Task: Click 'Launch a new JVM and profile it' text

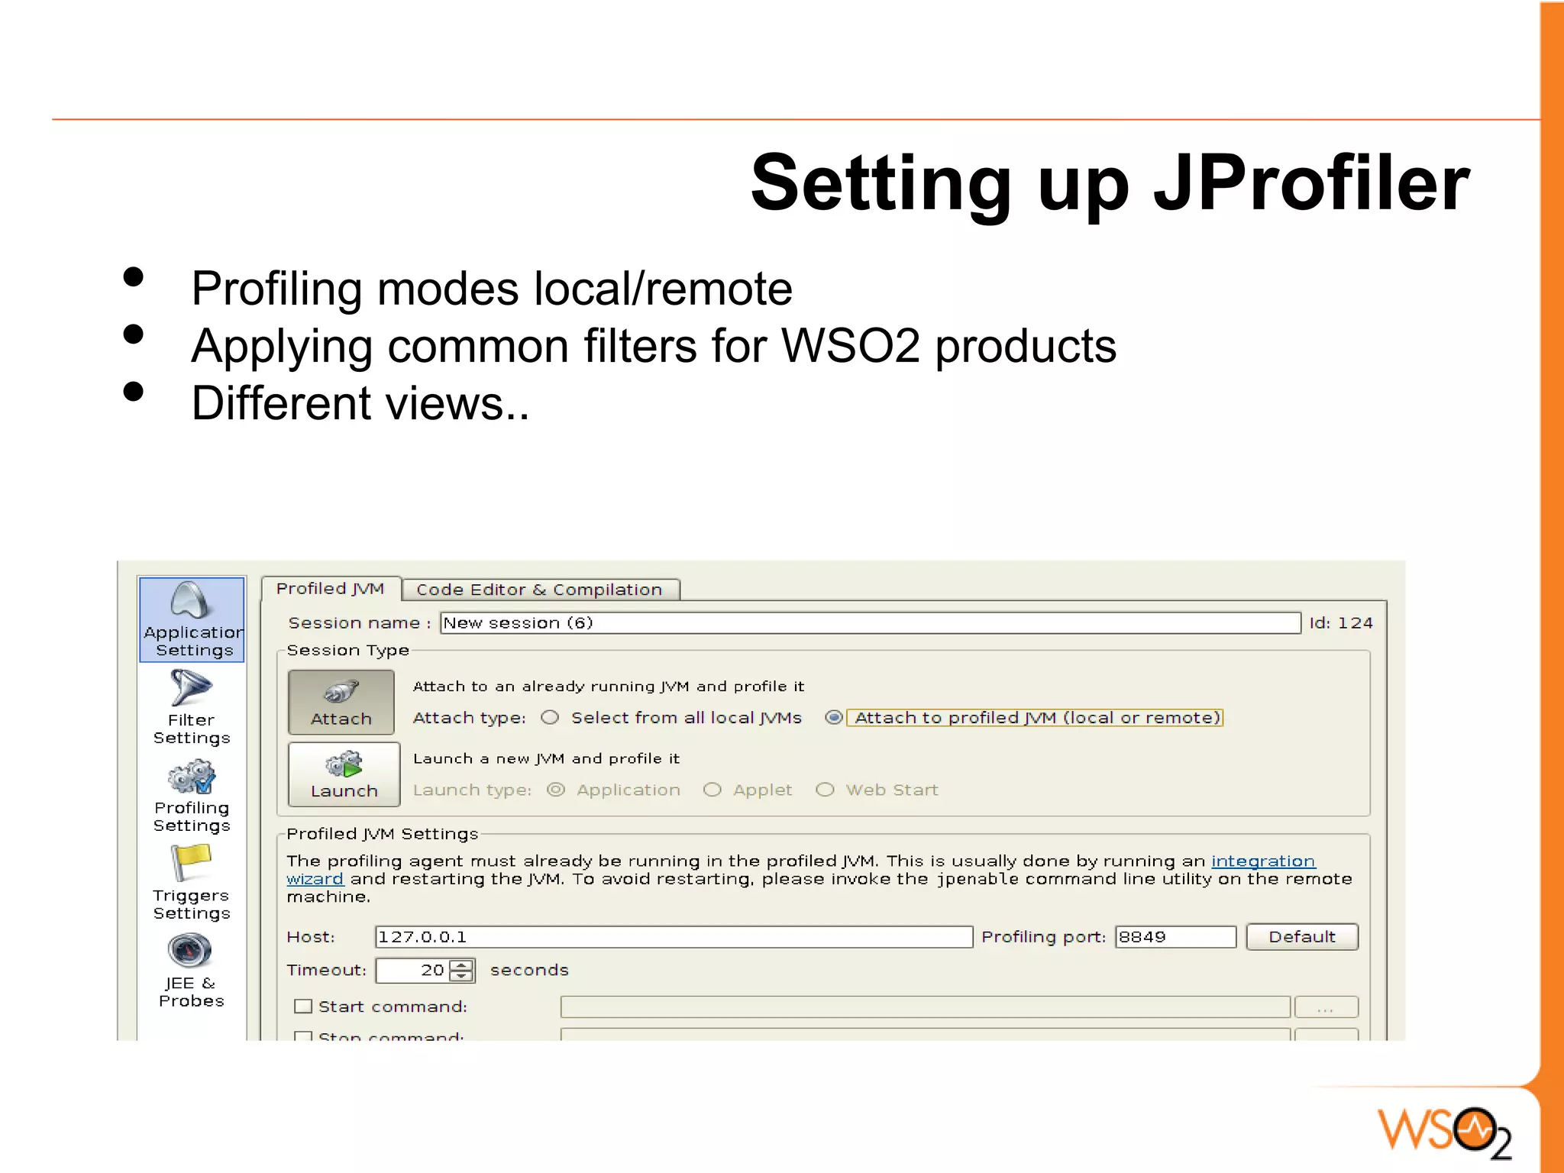Action: tap(546, 758)
